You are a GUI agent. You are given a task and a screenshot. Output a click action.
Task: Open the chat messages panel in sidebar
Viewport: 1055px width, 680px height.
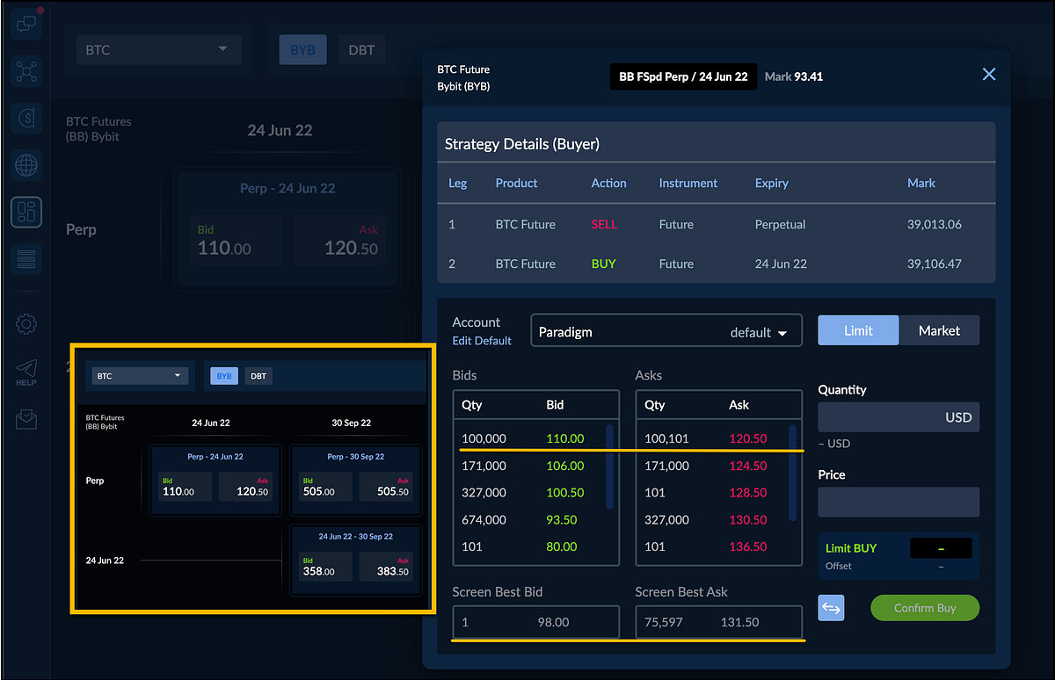tap(25, 22)
